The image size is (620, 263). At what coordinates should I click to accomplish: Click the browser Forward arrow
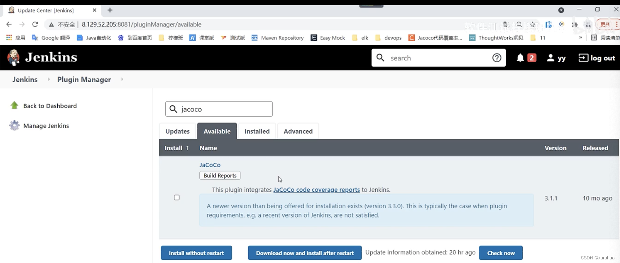coord(22,24)
